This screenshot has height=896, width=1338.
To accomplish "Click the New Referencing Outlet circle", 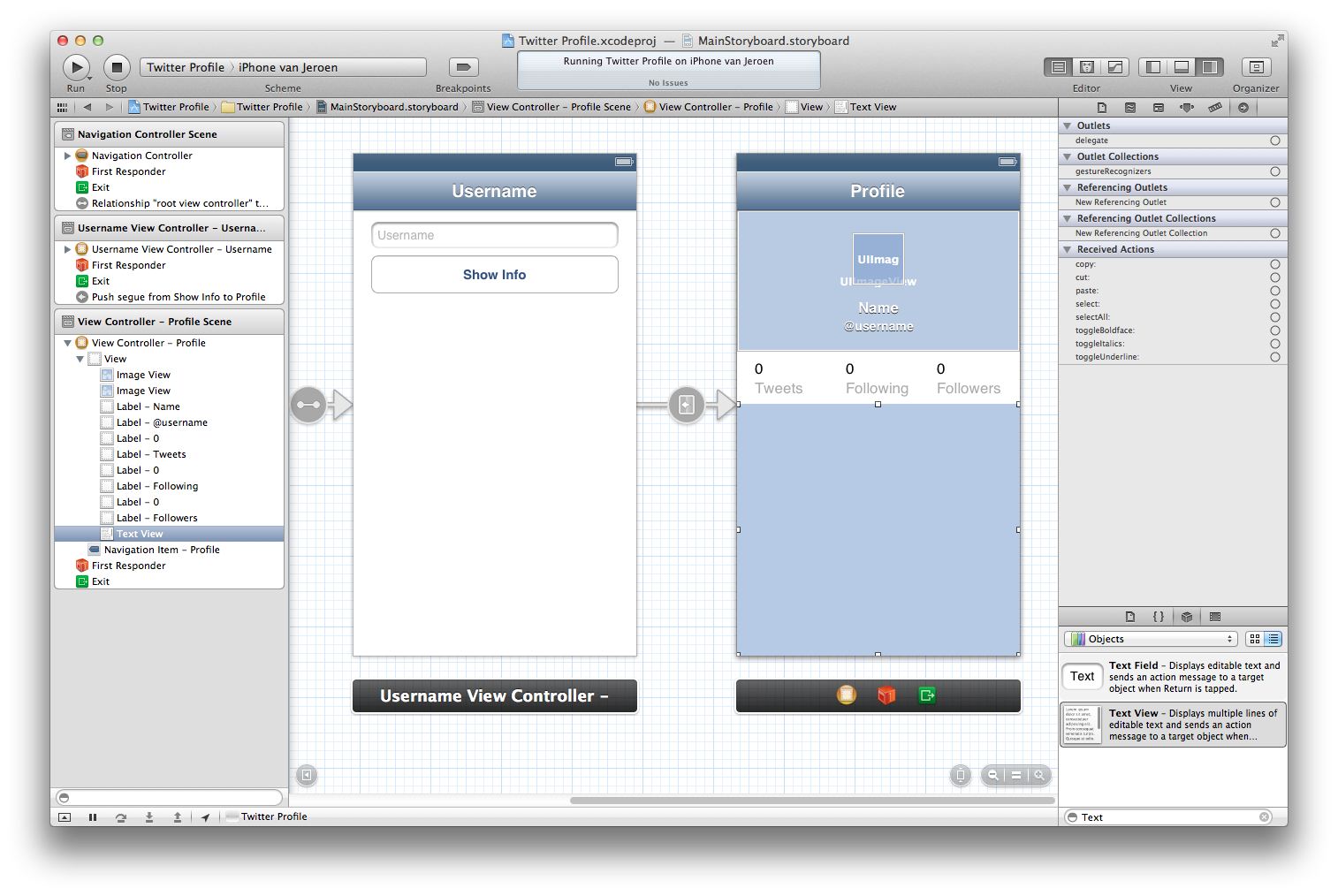I will tap(1275, 202).
